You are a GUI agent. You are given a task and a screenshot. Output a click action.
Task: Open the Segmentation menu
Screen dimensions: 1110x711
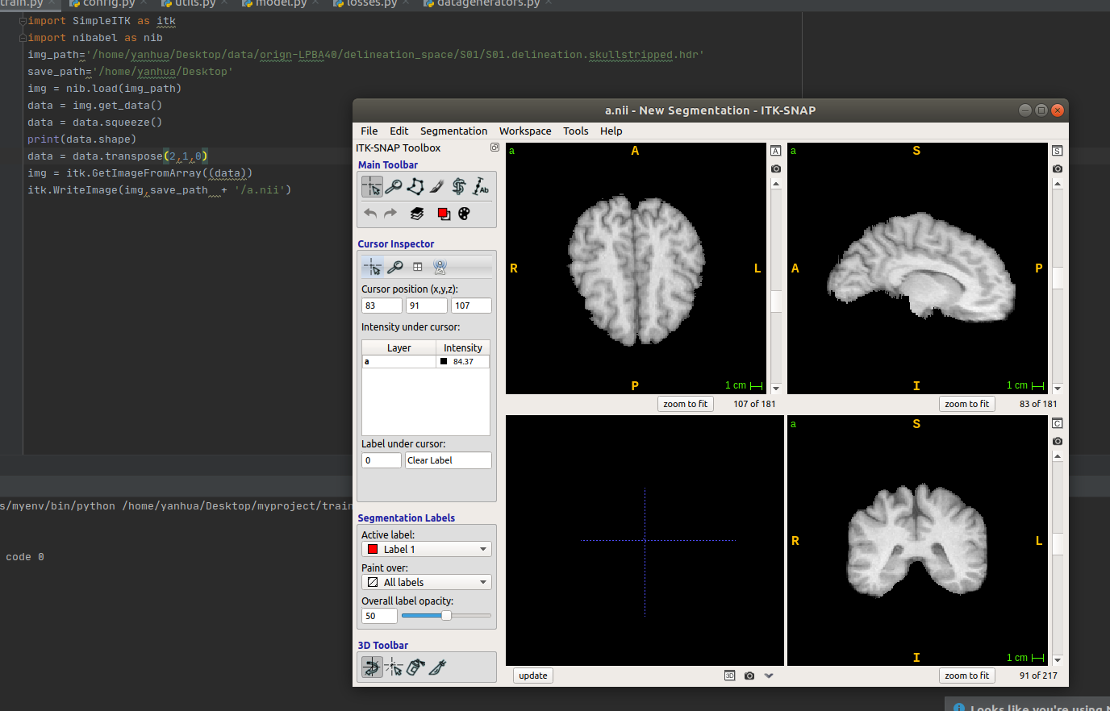(453, 131)
